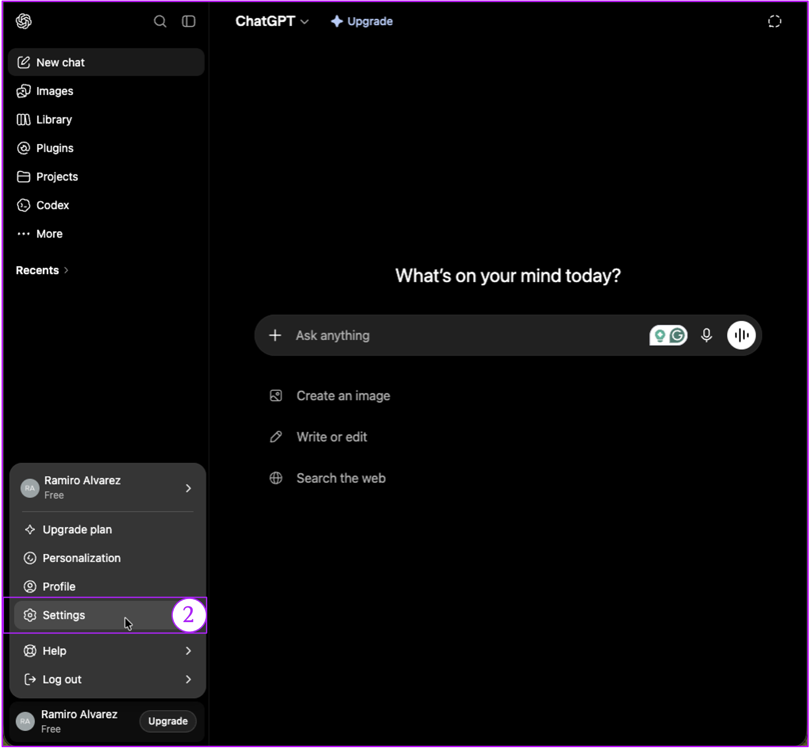810x749 pixels.
Task: Open Plugins in the sidebar
Action: [x=106, y=148]
